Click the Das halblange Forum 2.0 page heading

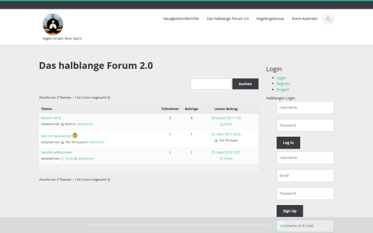tap(96, 66)
